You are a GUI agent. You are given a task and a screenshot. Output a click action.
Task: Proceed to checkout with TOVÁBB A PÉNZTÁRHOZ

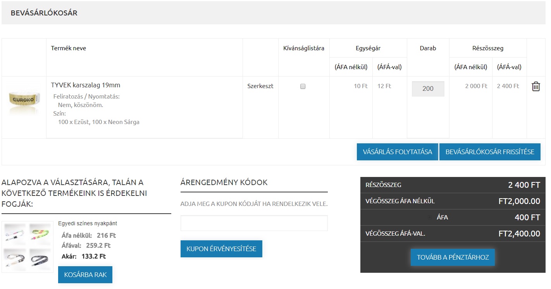[x=453, y=257]
